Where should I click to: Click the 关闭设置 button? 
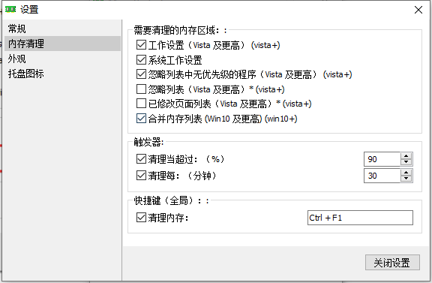tap(392, 262)
